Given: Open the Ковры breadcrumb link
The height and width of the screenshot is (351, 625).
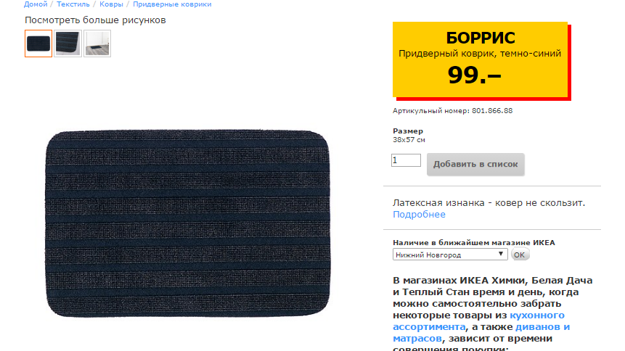Looking at the screenshot, I should click(x=111, y=4).
